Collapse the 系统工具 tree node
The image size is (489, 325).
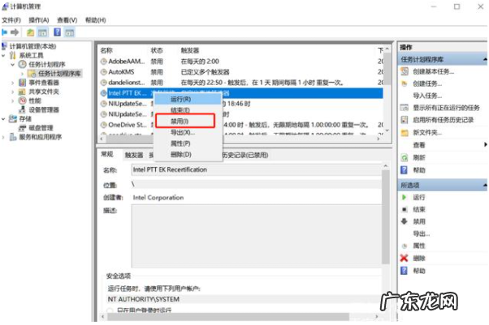(x=3, y=55)
